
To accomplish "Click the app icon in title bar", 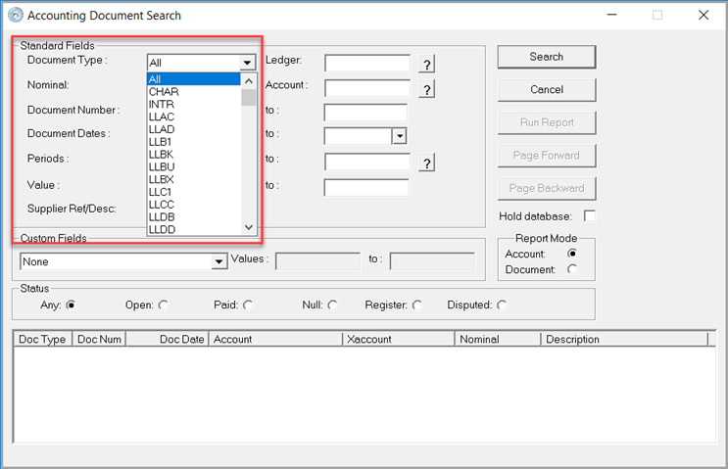I will (15, 16).
